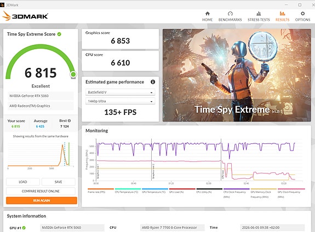The width and height of the screenshot is (315, 232).
Task: Click the 2026-06-05 time field
Action: (x=272, y=228)
